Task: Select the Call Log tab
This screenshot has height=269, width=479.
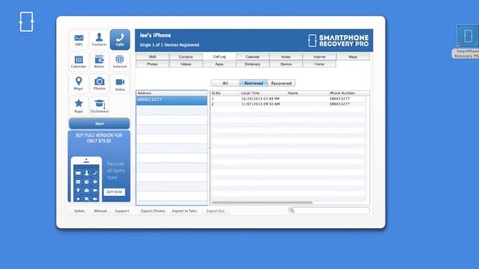Action: coord(219,57)
